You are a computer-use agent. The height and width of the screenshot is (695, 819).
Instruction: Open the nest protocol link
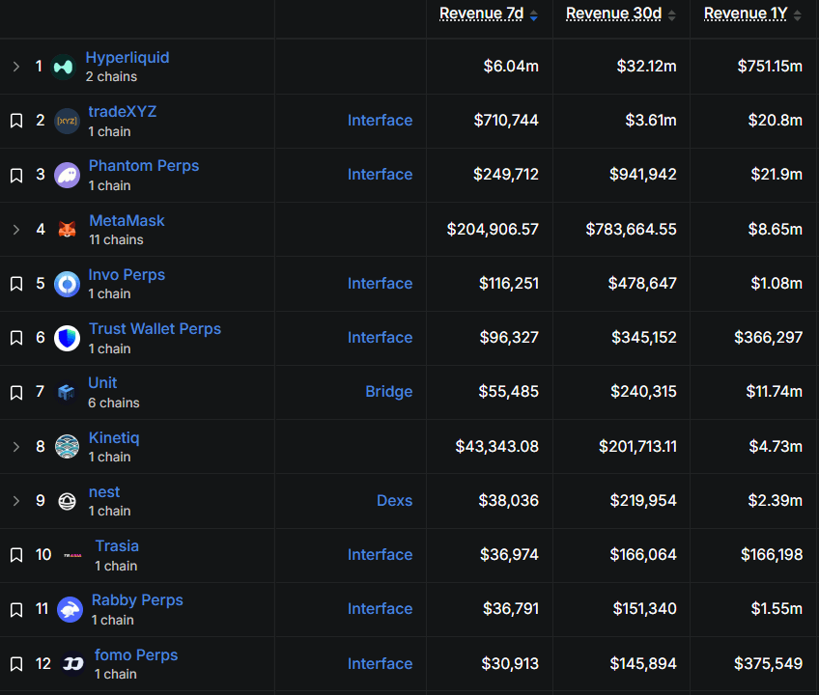pyautogui.click(x=104, y=492)
